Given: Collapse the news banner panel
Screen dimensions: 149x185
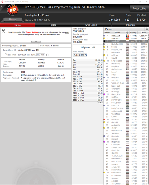Looking at the screenshot, I should coord(36,41).
